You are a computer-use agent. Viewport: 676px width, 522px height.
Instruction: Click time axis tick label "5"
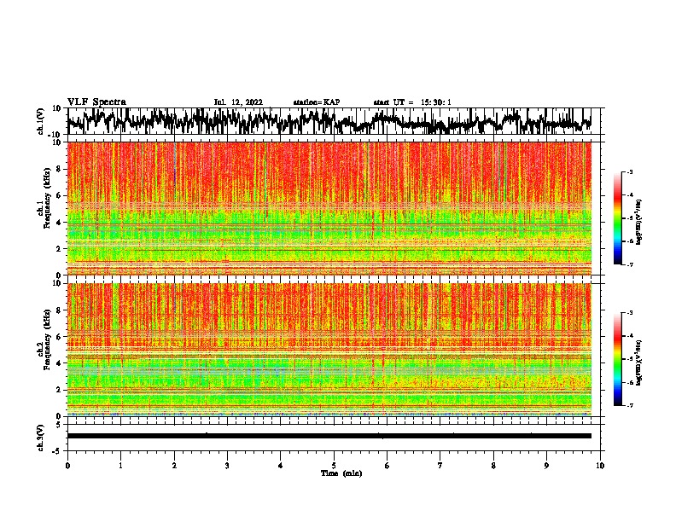tap(334, 466)
